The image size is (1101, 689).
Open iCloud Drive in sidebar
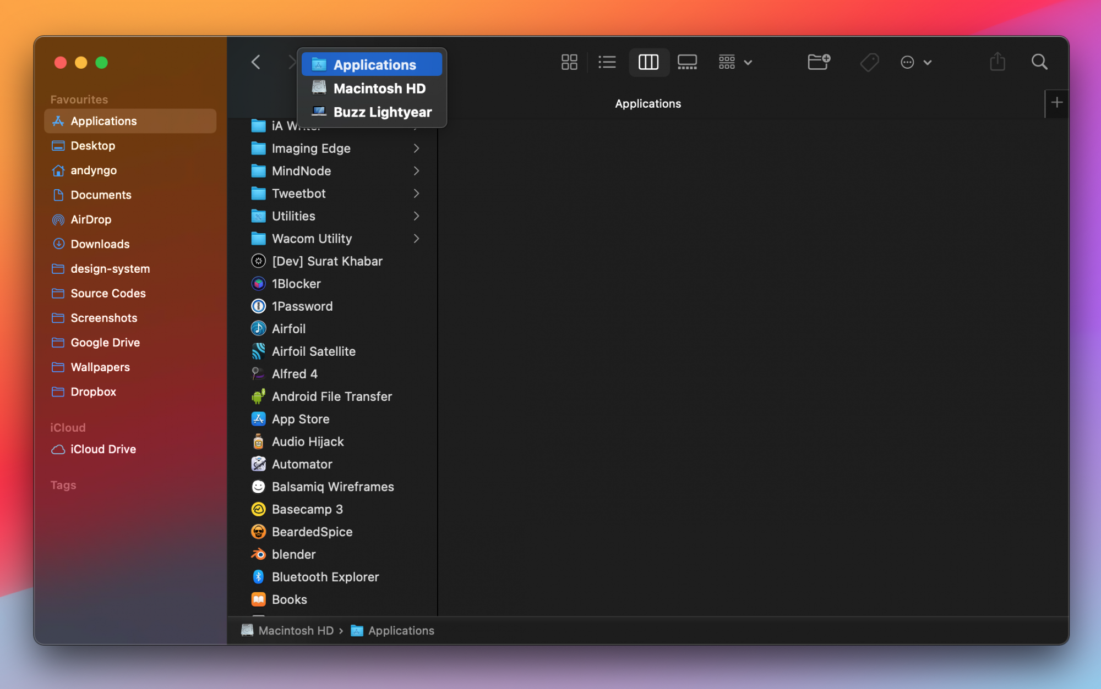130,449
